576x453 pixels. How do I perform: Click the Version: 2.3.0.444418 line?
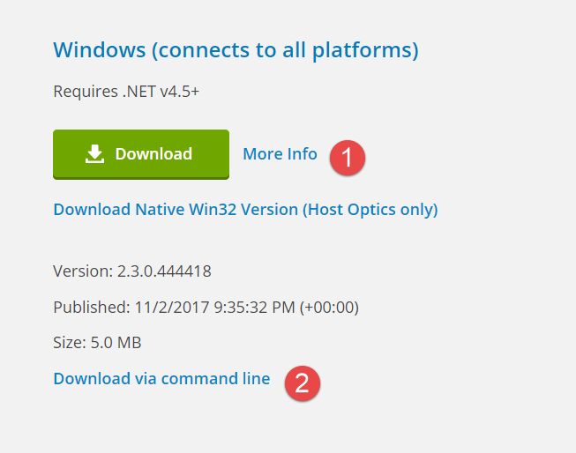point(132,271)
